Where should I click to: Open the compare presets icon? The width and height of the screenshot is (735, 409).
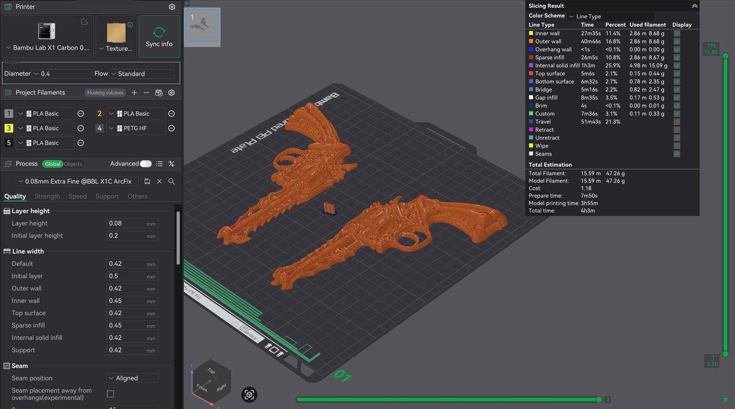pyautogui.click(x=171, y=164)
